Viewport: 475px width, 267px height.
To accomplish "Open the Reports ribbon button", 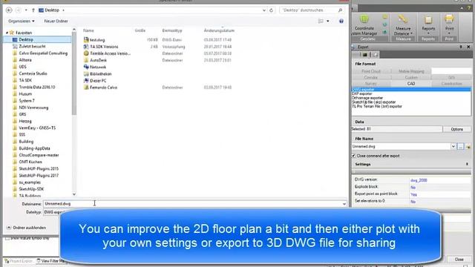I will pyautogui.click(x=428, y=24).
